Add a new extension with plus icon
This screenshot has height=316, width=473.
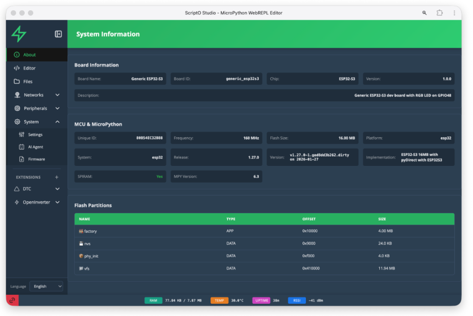pyautogui.click(x=57, y=177)
